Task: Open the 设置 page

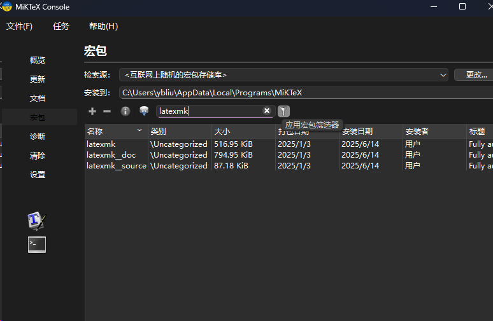Action: pyautogui.click(x=38, y=175)
